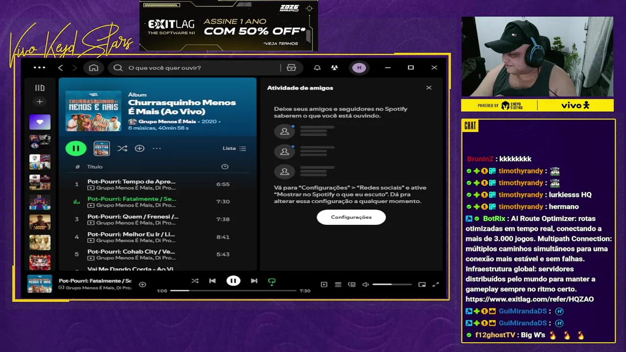Open now-playing title 'Pot-Pourri: Fatalmente / Se'
This screenshot has width=626, height=352.
[95, 281]
